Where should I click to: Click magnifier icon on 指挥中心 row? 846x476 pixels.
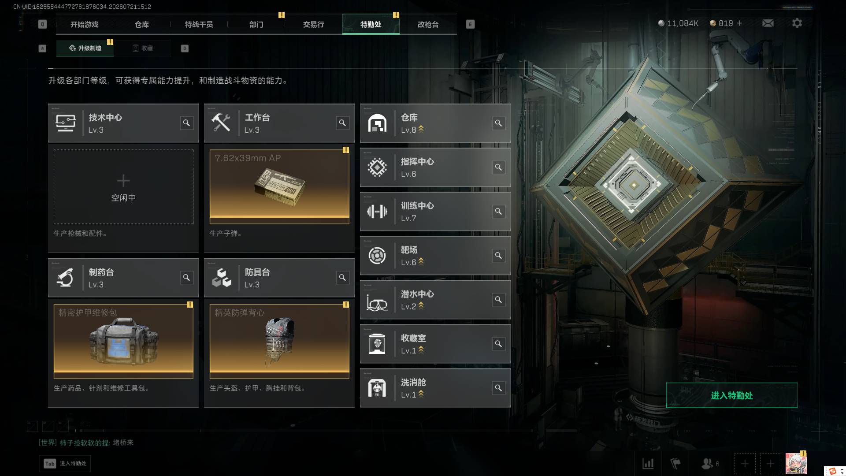point(498,167)
